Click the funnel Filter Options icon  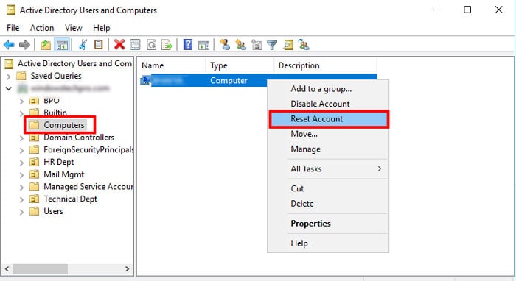(x=272, y=45)
